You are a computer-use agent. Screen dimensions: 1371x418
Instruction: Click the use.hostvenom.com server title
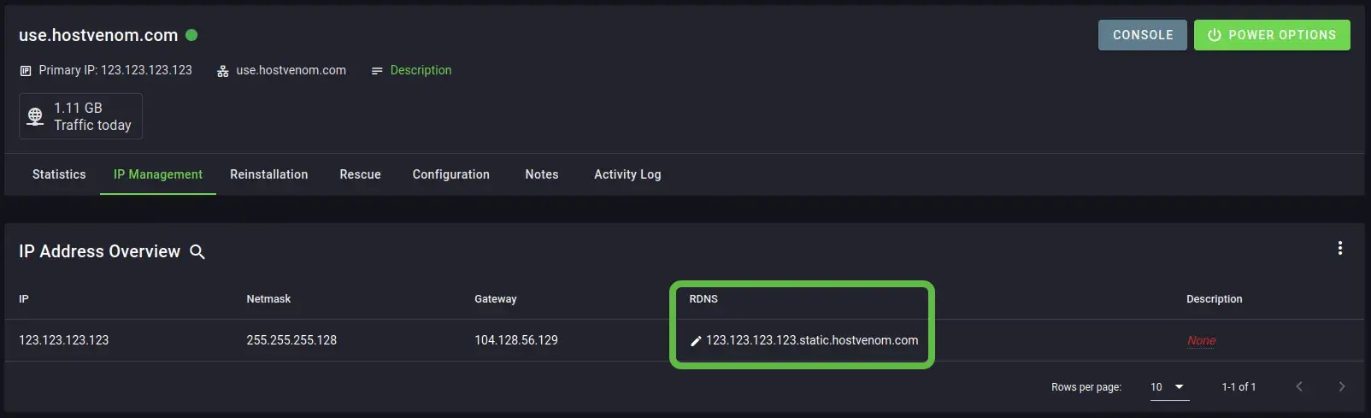tap(98, 35)
